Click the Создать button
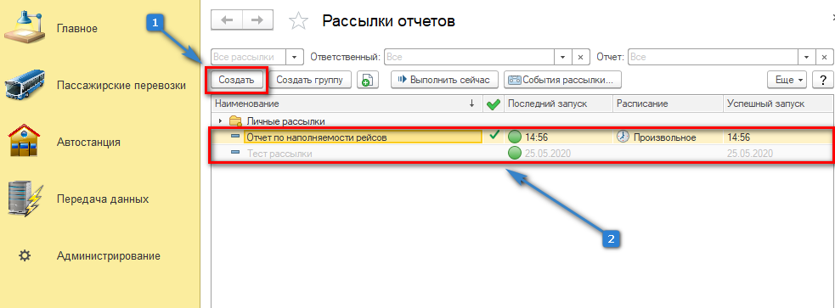This screenshot has height=308, width=835. [x=236, y=80]
